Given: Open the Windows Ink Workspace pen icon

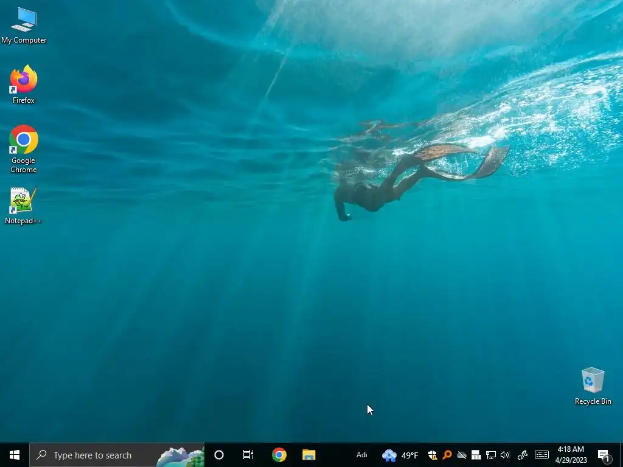Looking at the screenshot, I should [x=523, y=455].
